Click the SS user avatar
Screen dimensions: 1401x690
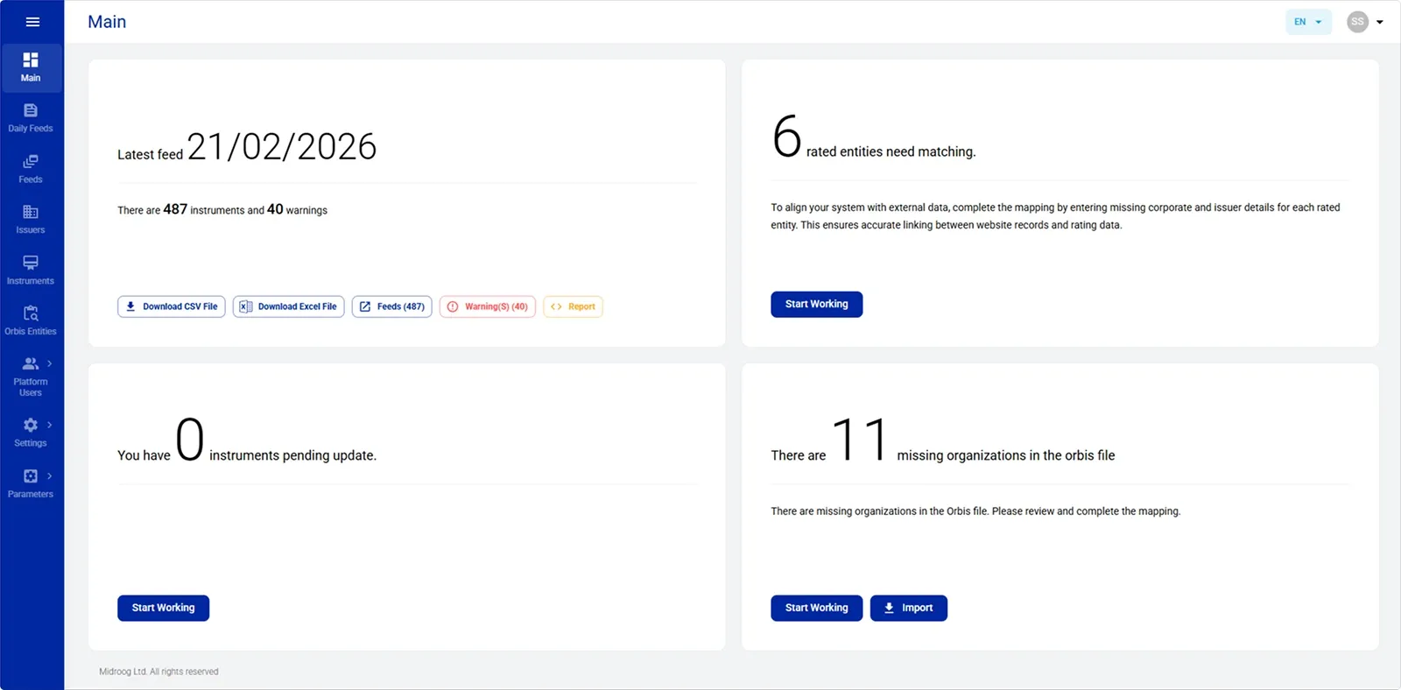[x=1357, y=22]
